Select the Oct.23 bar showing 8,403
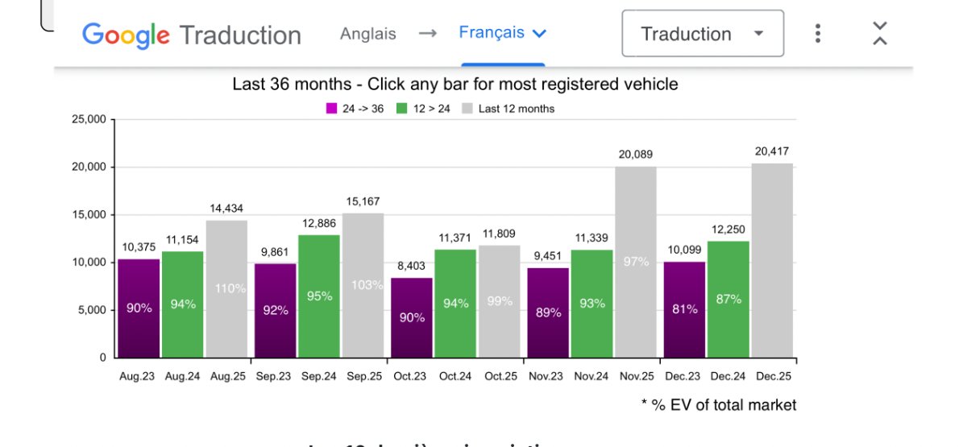This screenshot has height=447, width=967. point(412,317)
